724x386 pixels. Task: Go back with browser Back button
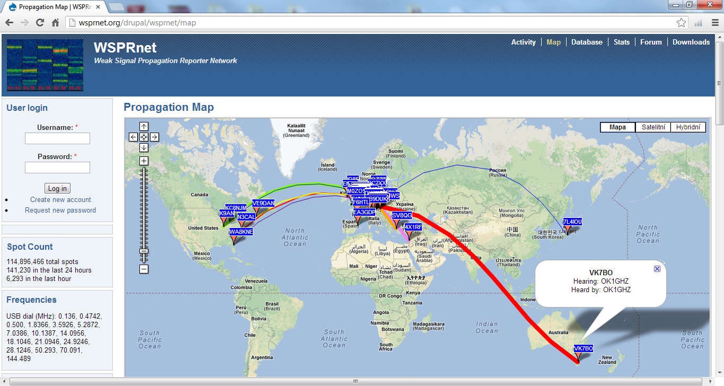tap(9, 23)
